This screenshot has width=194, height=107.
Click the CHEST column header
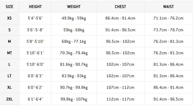pyautogui.click(x=120, y=7)
